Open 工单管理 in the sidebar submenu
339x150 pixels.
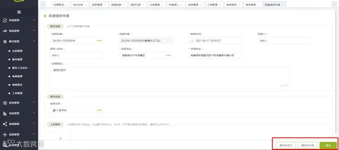point(17,93)
